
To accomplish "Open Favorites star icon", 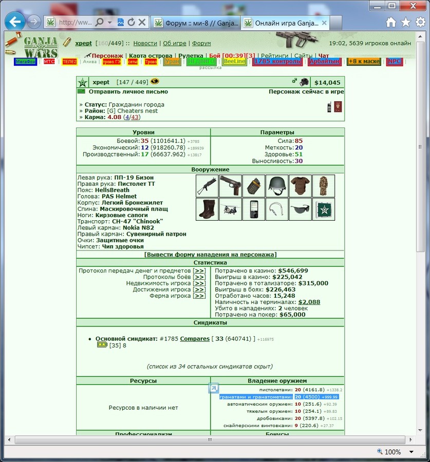I will [406, 22].
